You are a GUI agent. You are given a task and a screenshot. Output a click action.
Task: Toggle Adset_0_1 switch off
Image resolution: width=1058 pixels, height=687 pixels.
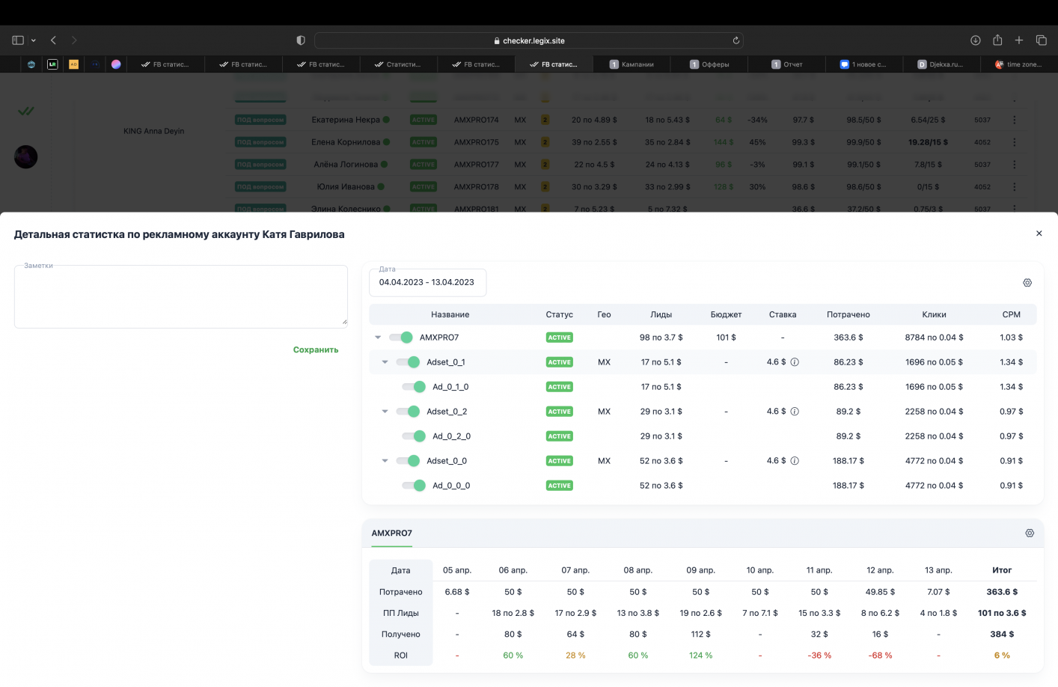(409, 362)
